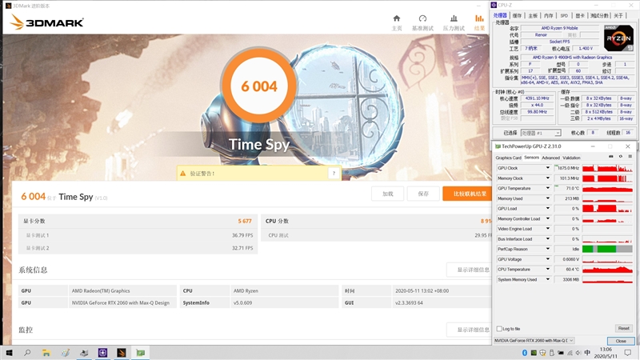Viewport: 640px width, 360px height.
Task: Open CPU-Z 测试分数 tab
Action: coord(599,15)
